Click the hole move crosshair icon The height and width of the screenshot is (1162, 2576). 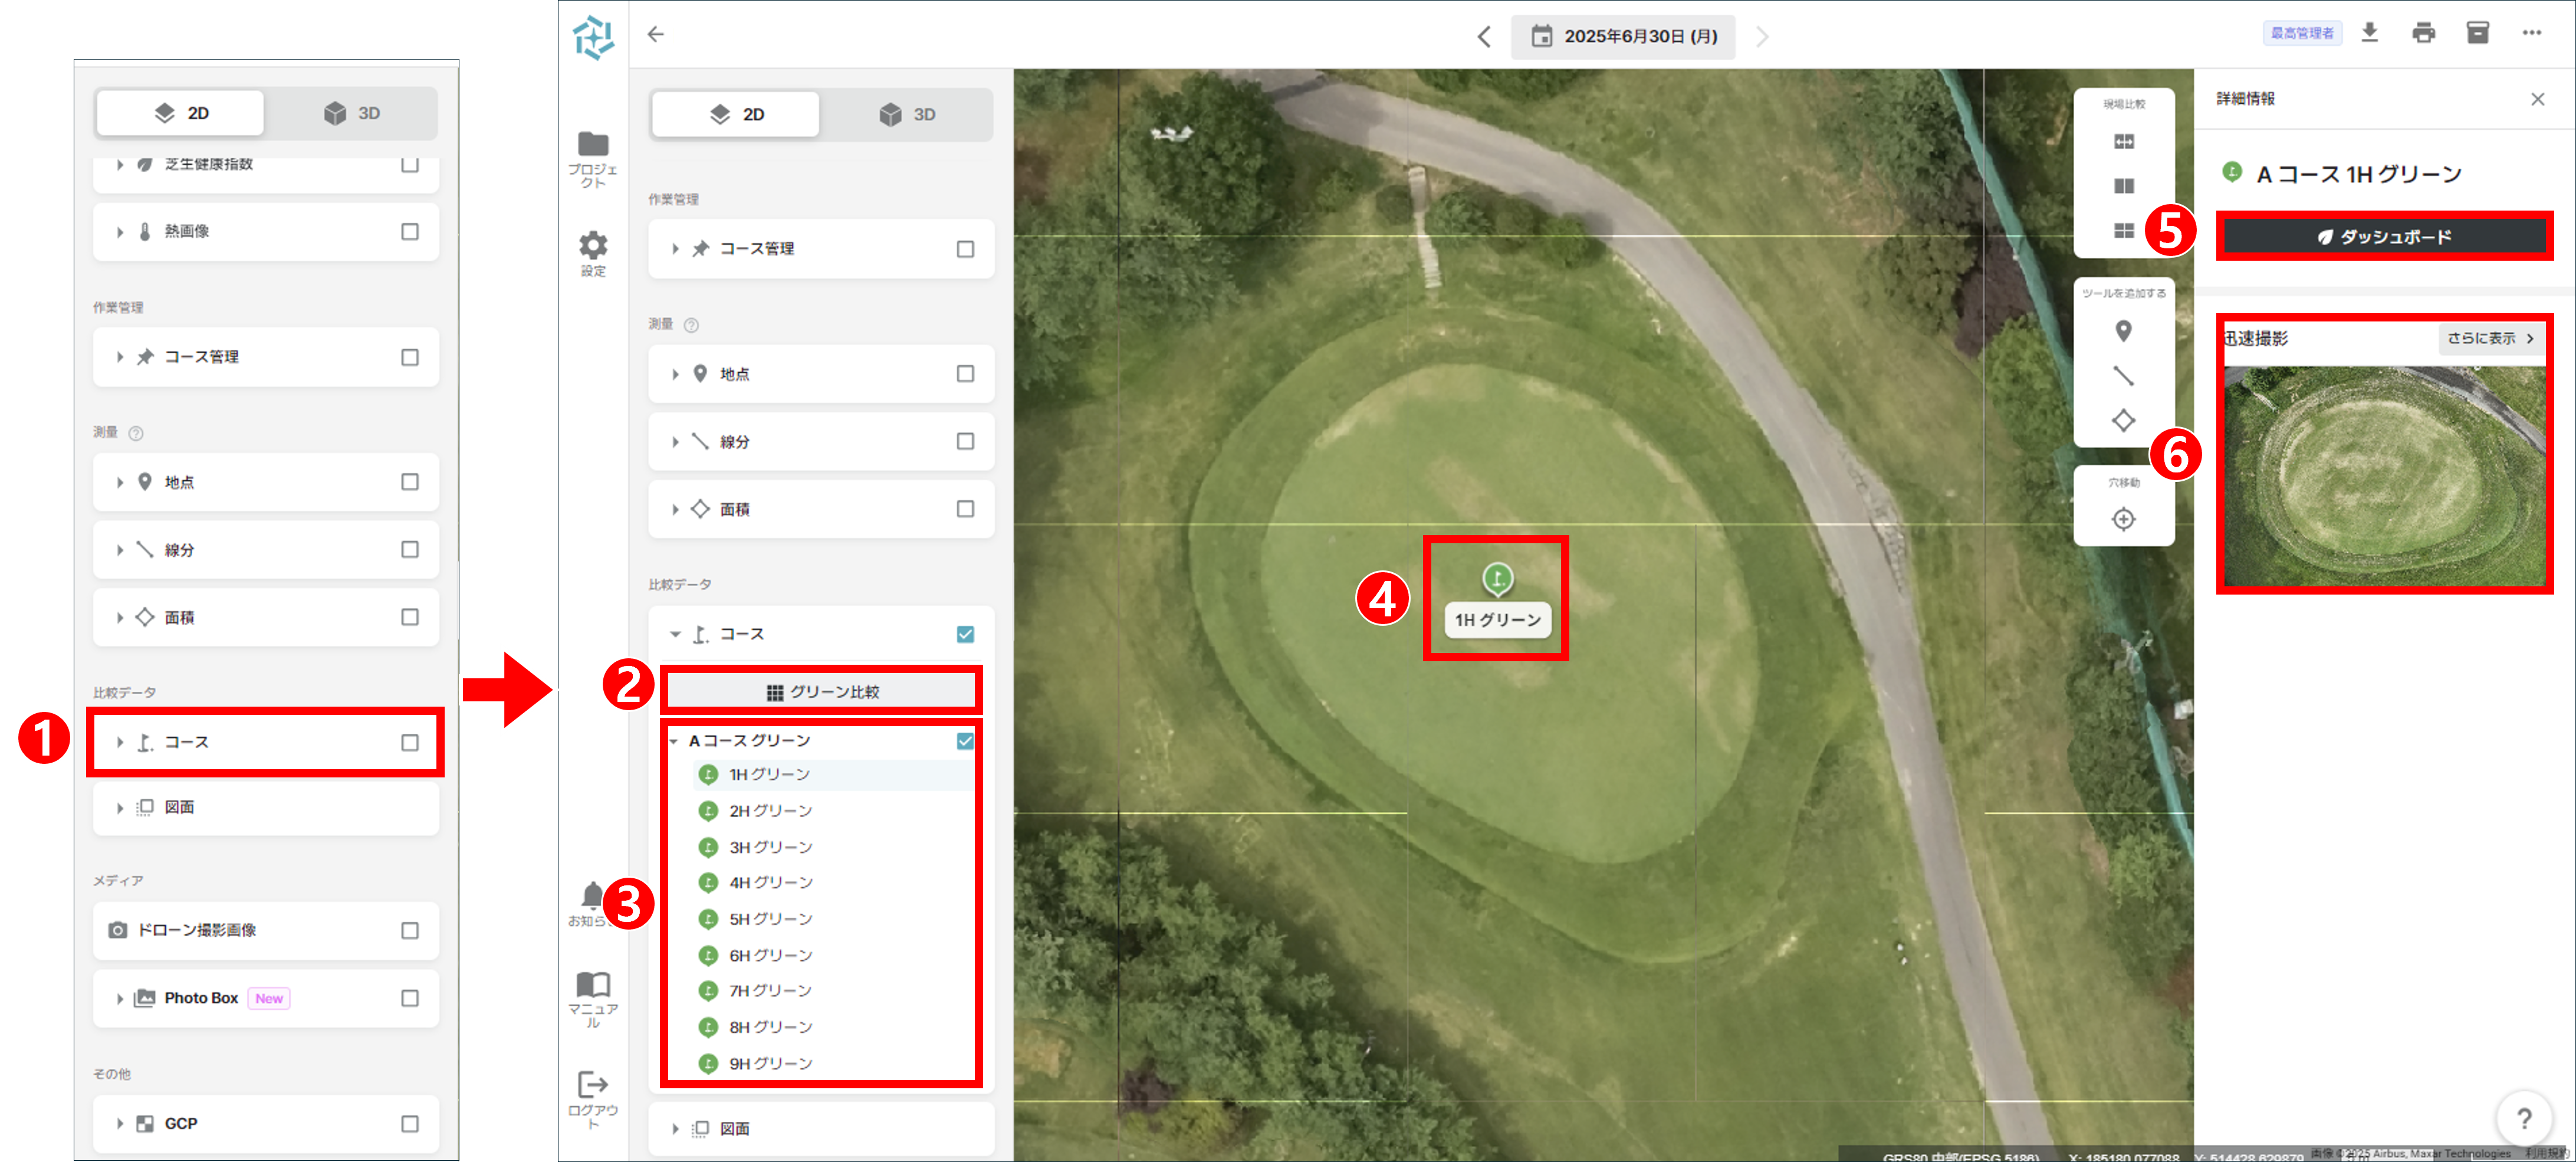tap(2123, 519)
